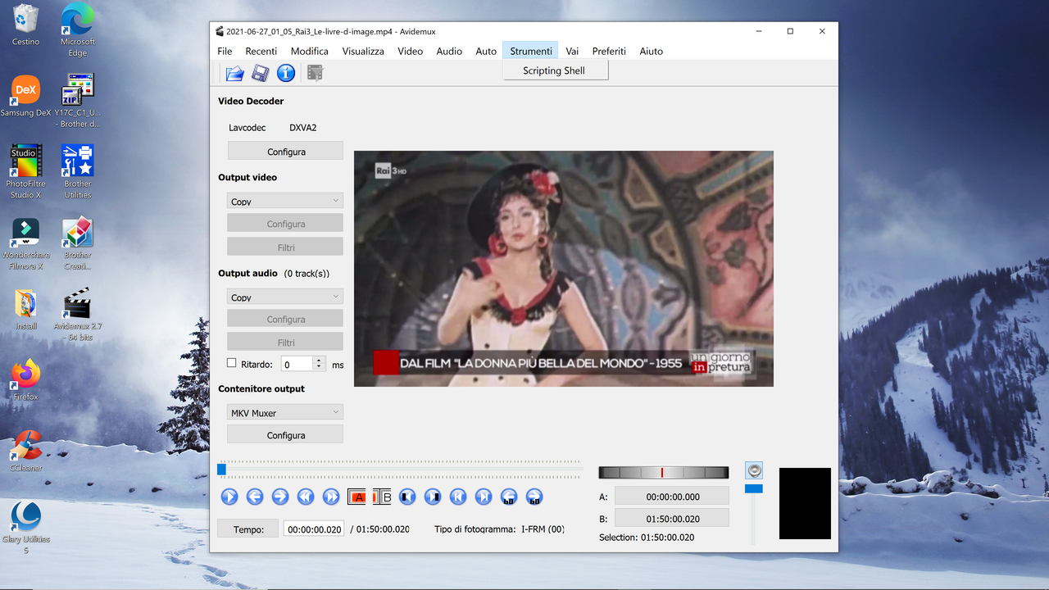1049x590 pixels.
Task: Click the audio volume speaker icon
Action: point(754,470)
